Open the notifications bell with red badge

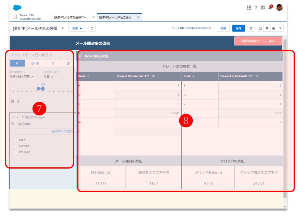[x=270, y=8]
